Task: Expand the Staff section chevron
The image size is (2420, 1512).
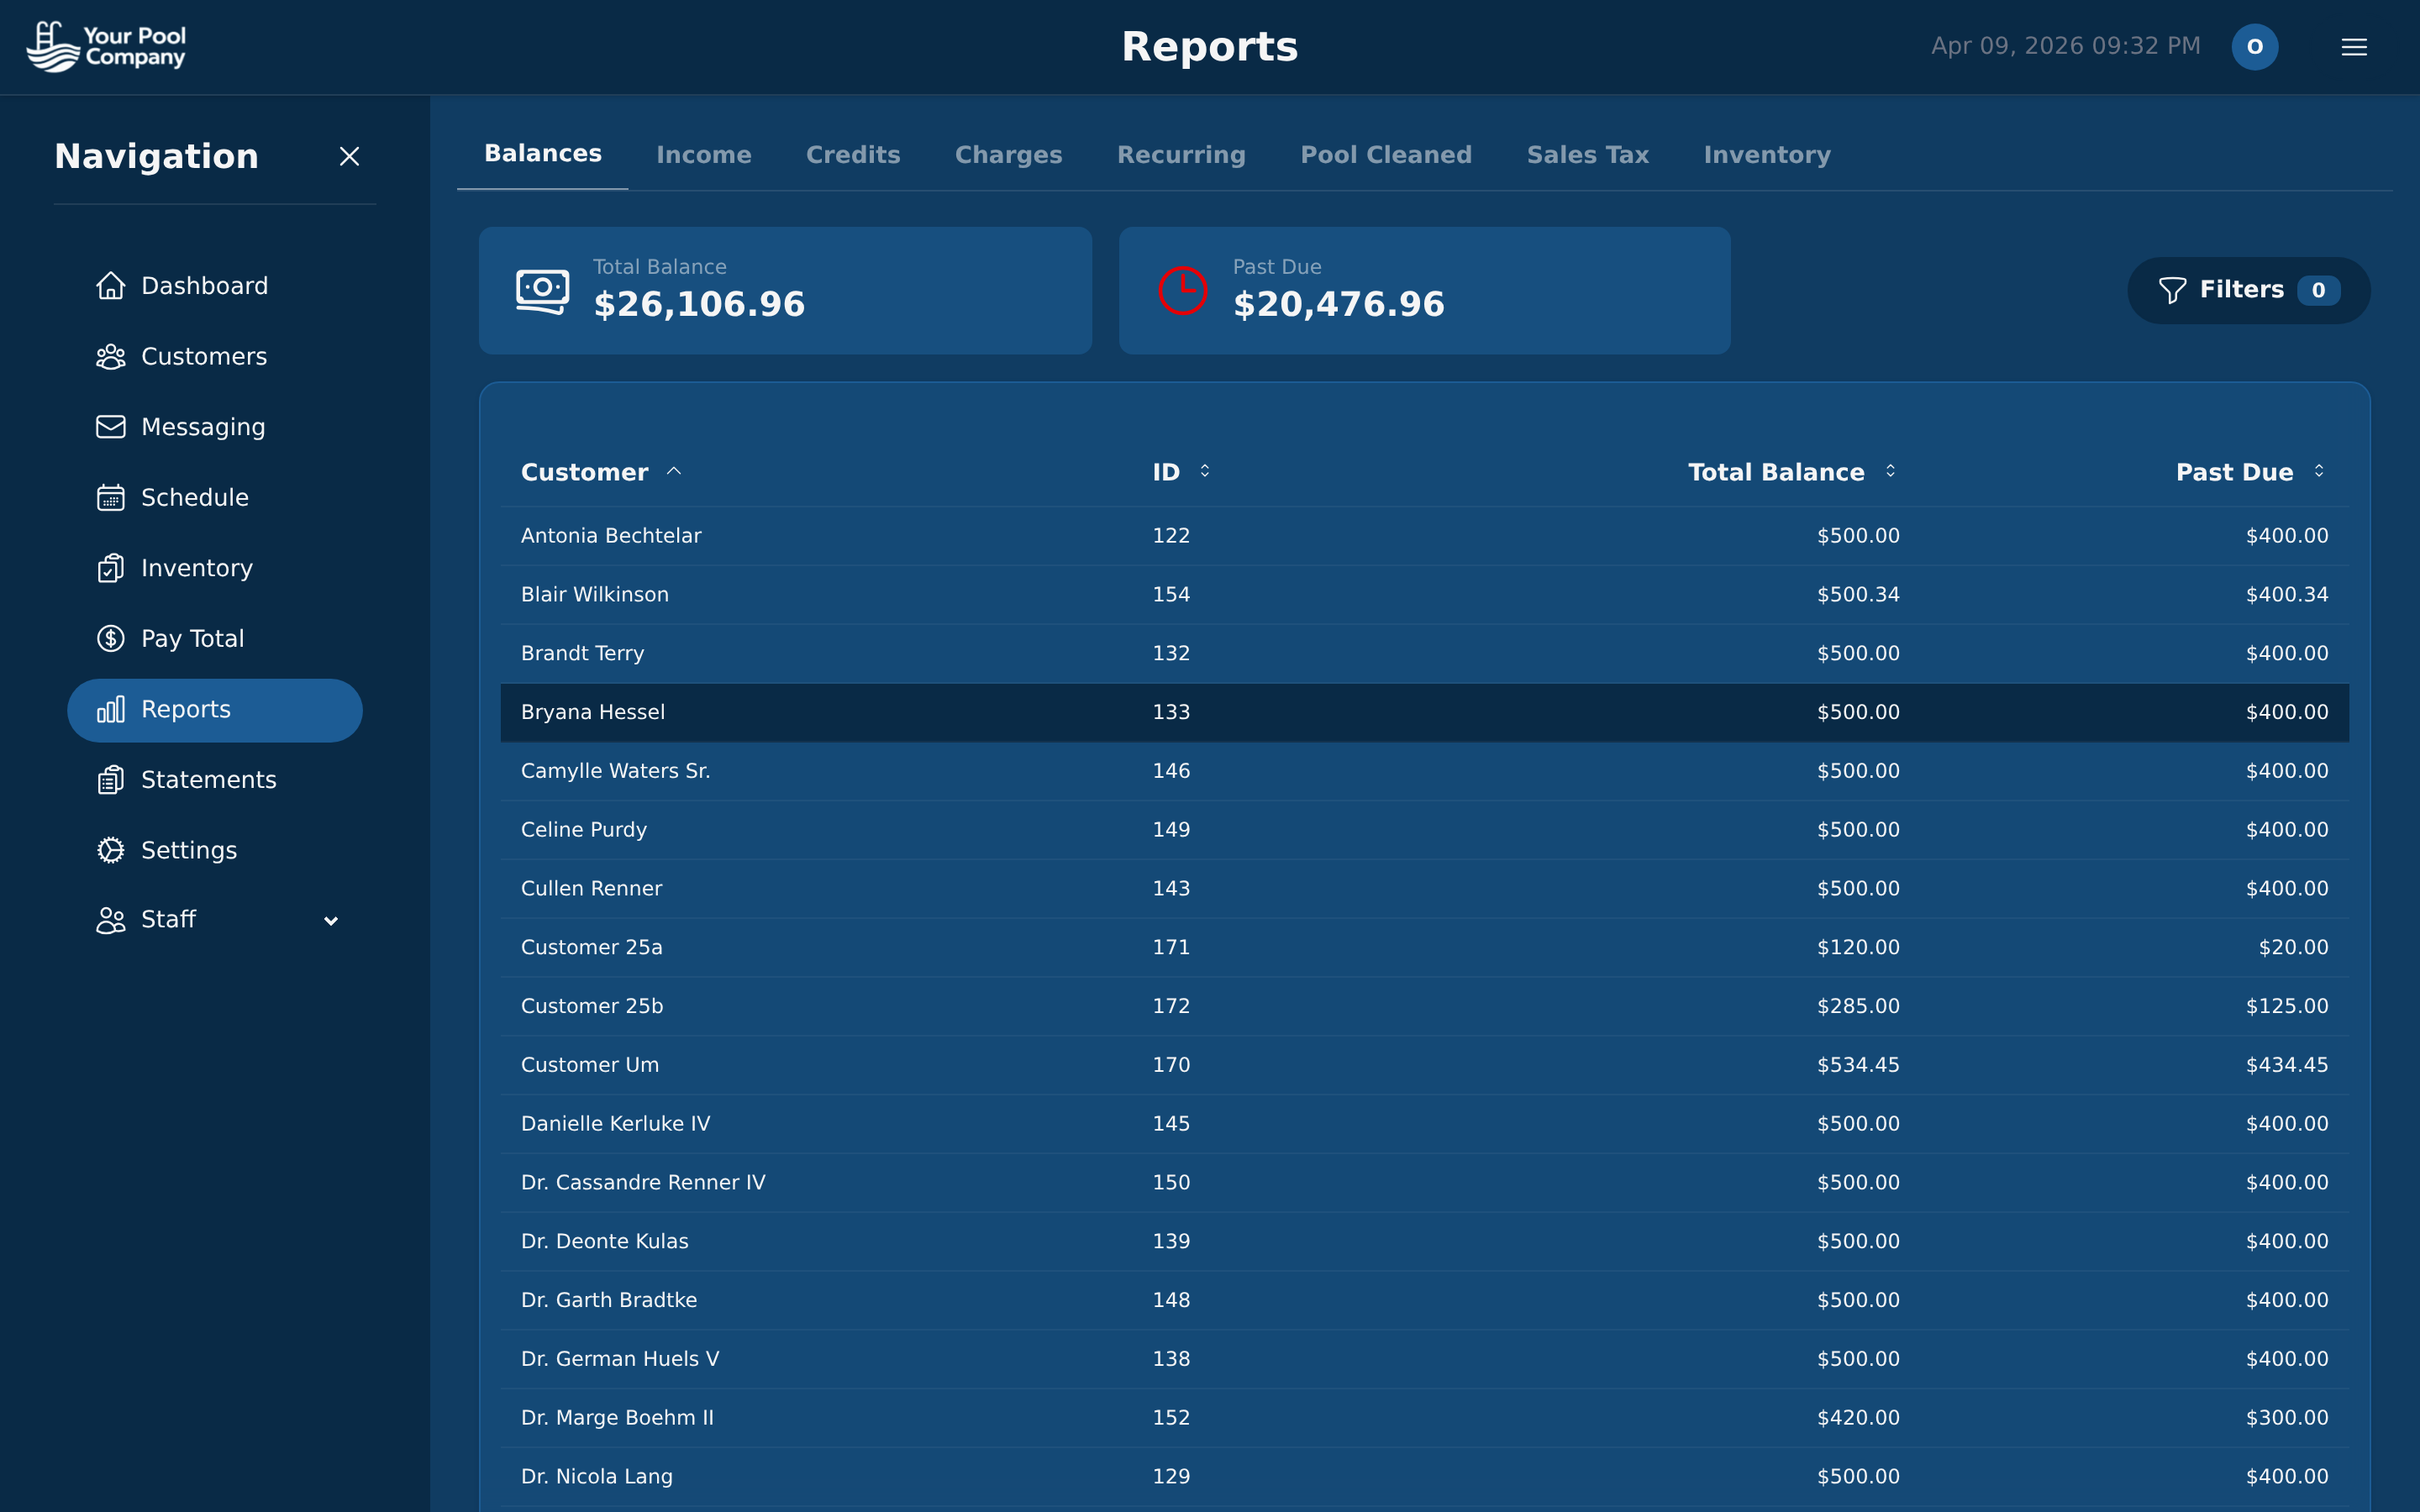Action: (x=331, y=920)
